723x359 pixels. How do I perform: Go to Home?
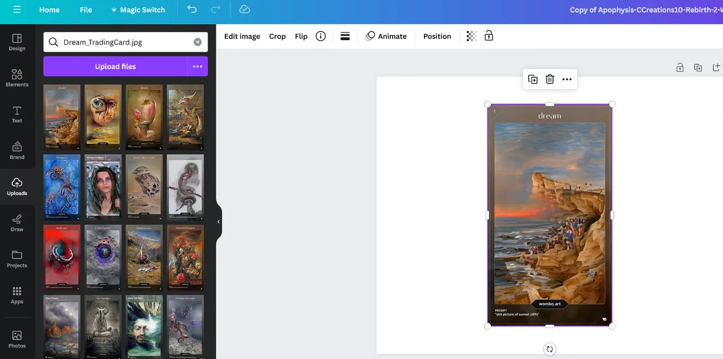click(49, 10)
